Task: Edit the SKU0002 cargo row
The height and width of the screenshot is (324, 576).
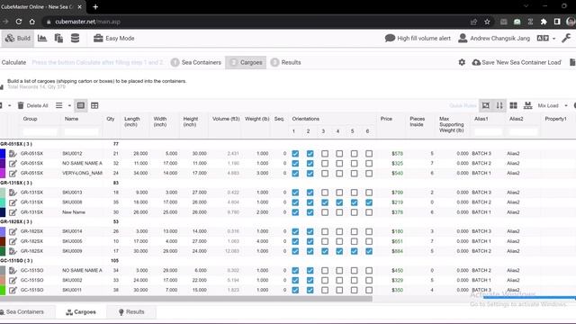Action: pyautogui.click(x=13, y=280)
